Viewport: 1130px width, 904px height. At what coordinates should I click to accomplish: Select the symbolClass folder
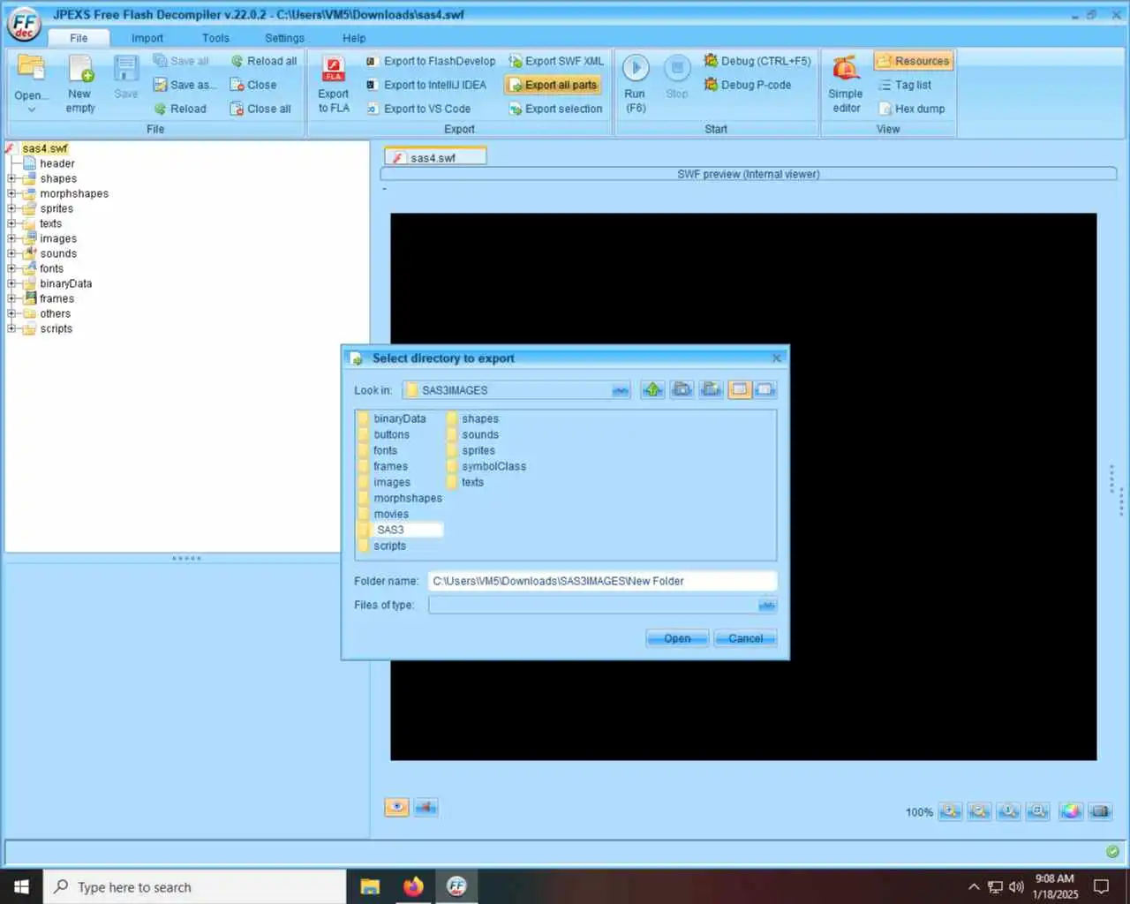click(486, 466)
